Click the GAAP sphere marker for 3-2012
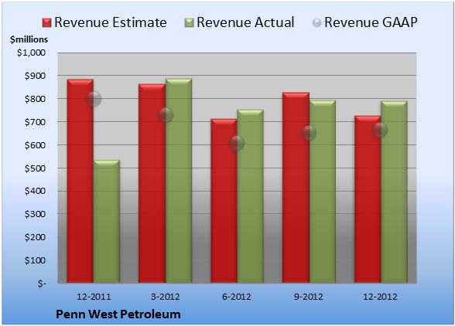 pos(166,115)
